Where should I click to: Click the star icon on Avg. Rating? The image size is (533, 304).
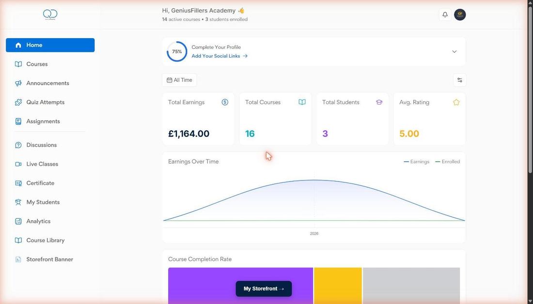456,102
